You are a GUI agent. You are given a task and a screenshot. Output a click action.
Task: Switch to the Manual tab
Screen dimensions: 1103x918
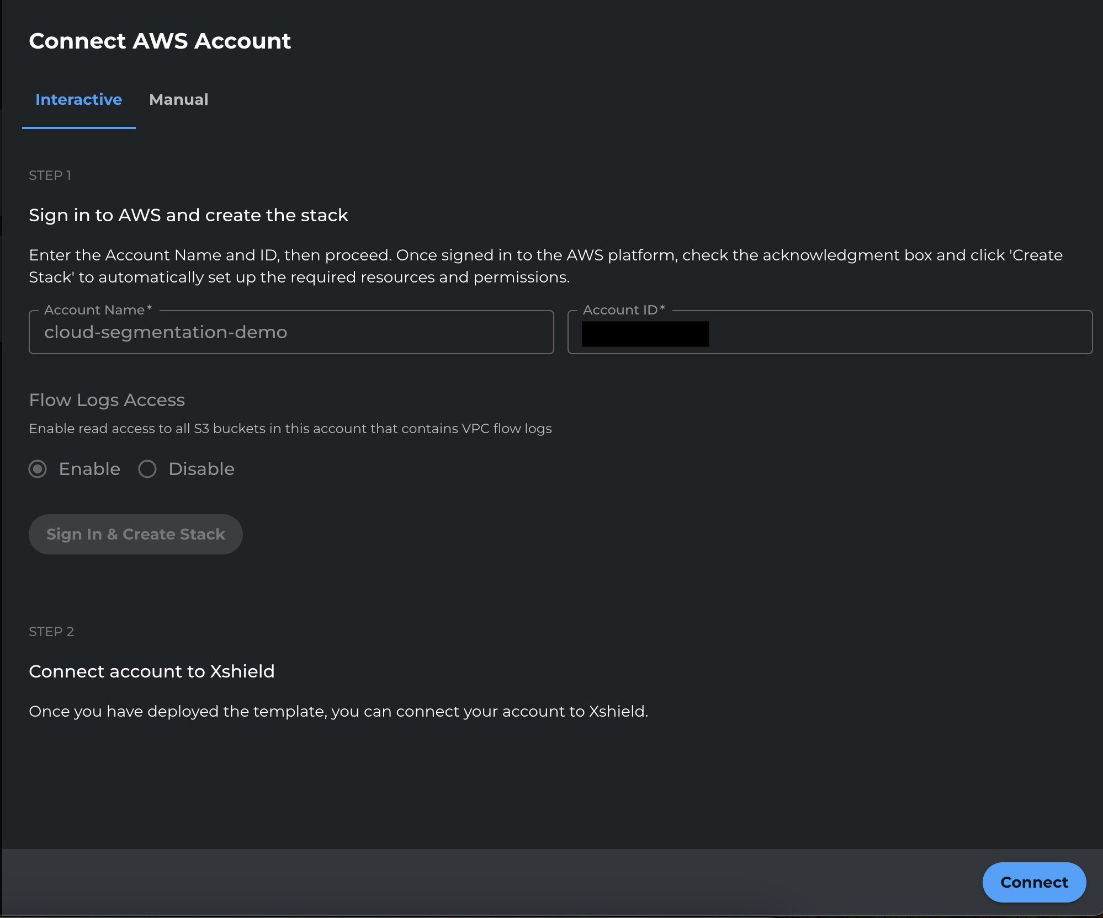click(x=179, y=99)
